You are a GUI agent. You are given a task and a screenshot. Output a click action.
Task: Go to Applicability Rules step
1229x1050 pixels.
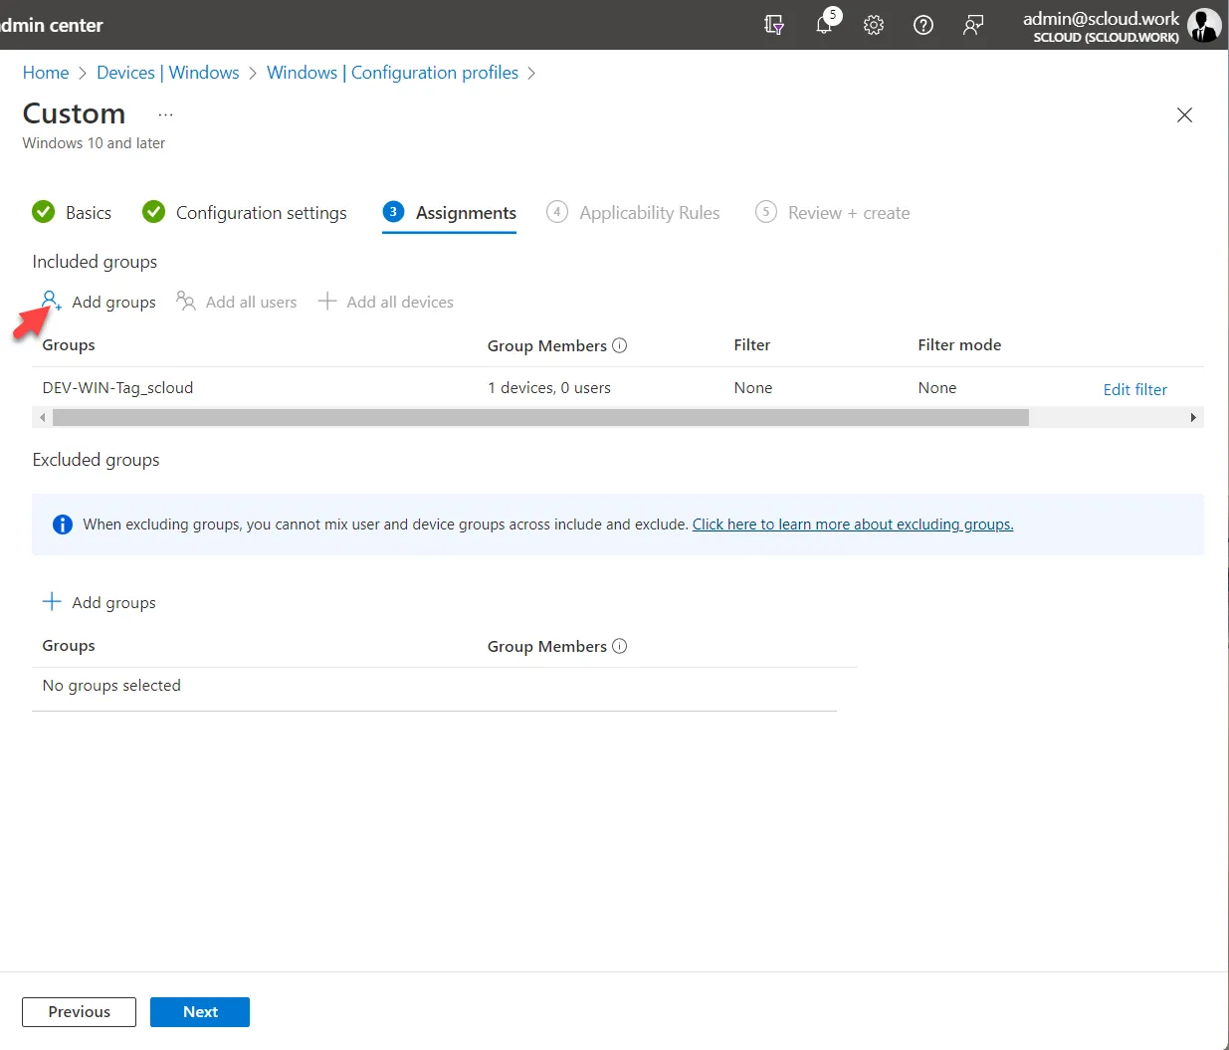[x=633, y=213]
